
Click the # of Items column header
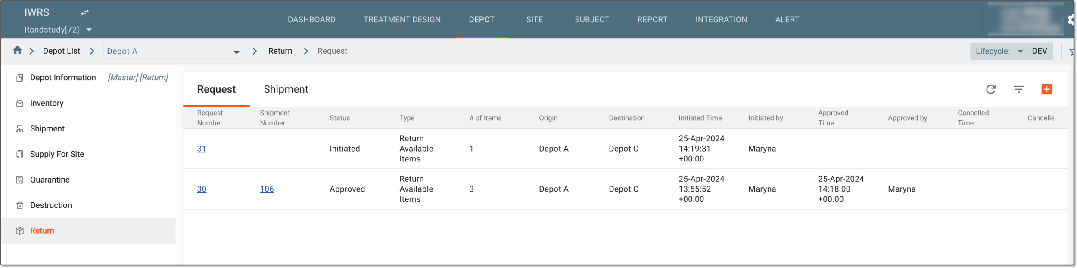485,118
